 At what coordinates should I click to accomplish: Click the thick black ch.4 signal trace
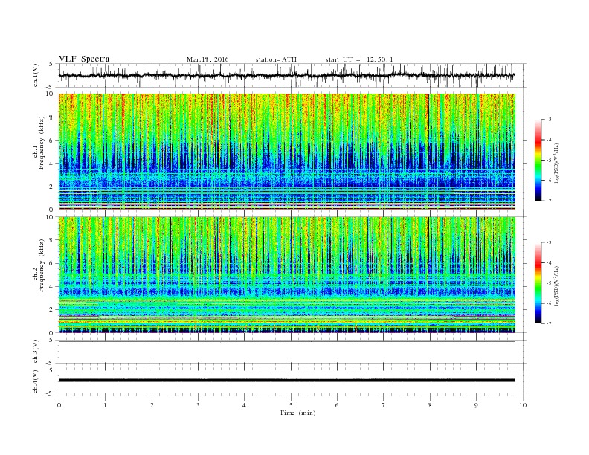click(286, 381)
